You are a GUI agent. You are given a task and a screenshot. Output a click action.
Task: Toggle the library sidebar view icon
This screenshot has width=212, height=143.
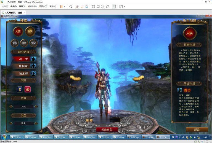click(x=93, y=7)
